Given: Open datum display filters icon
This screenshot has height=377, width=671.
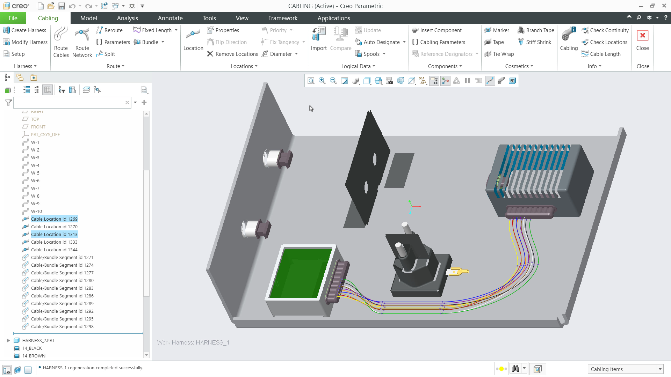Looking at the screenshot, I should coord(423,81).
